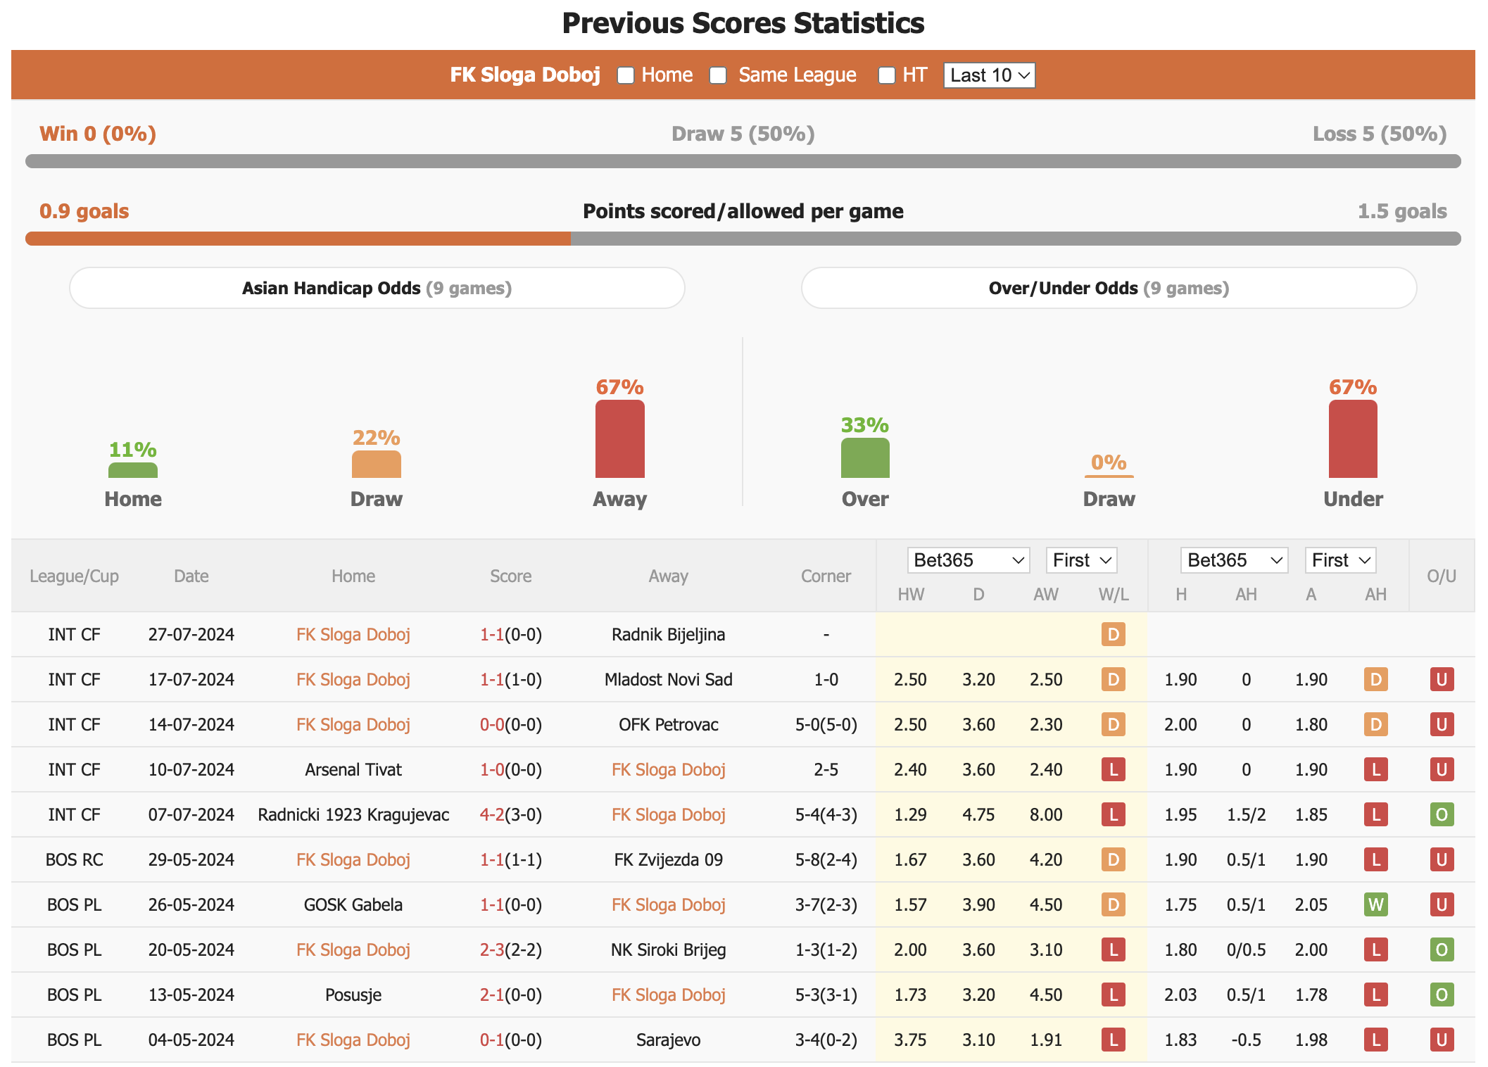This screenshot has width=1488, height=1067.
Task: Click the AH L badge on FK Zvijezda 09 row
Action: 1376,859
